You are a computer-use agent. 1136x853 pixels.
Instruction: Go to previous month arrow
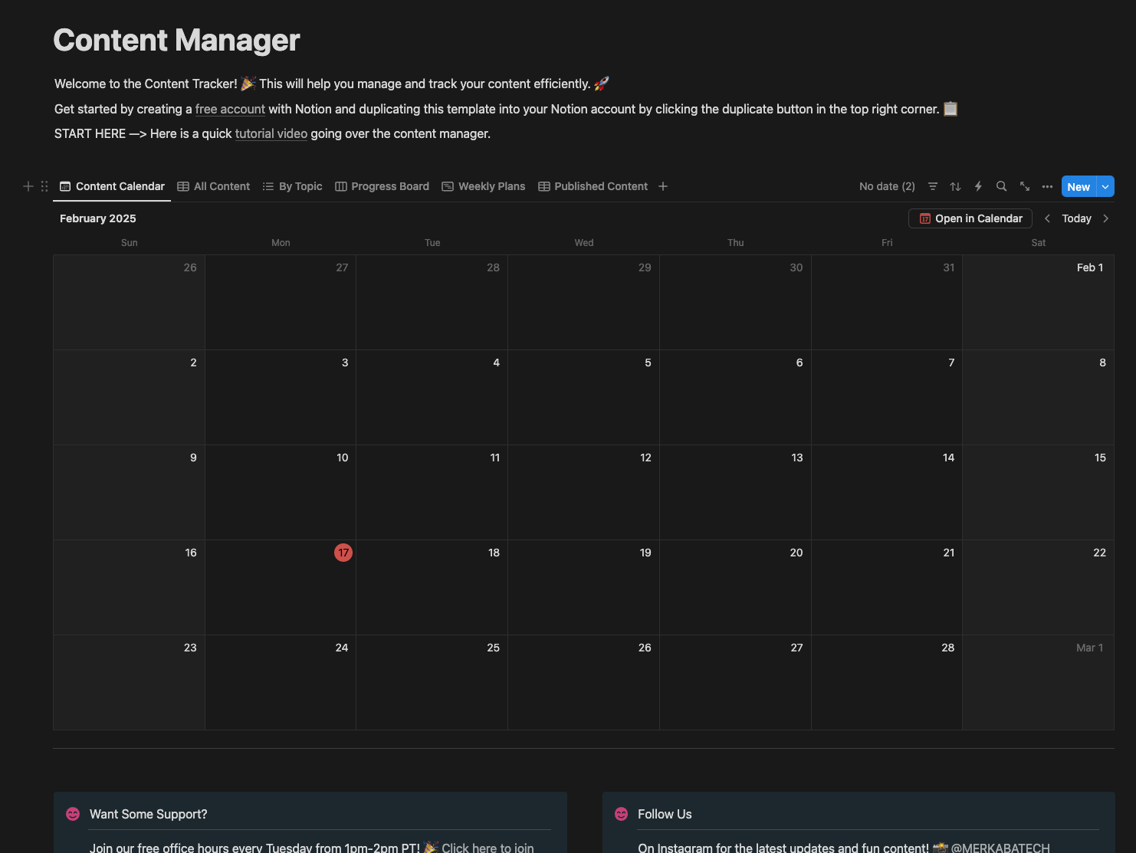click(1047, 218)
